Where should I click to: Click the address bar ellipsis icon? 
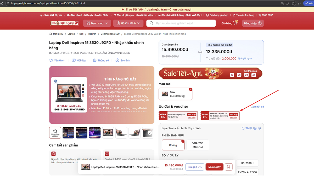(287, 3)
